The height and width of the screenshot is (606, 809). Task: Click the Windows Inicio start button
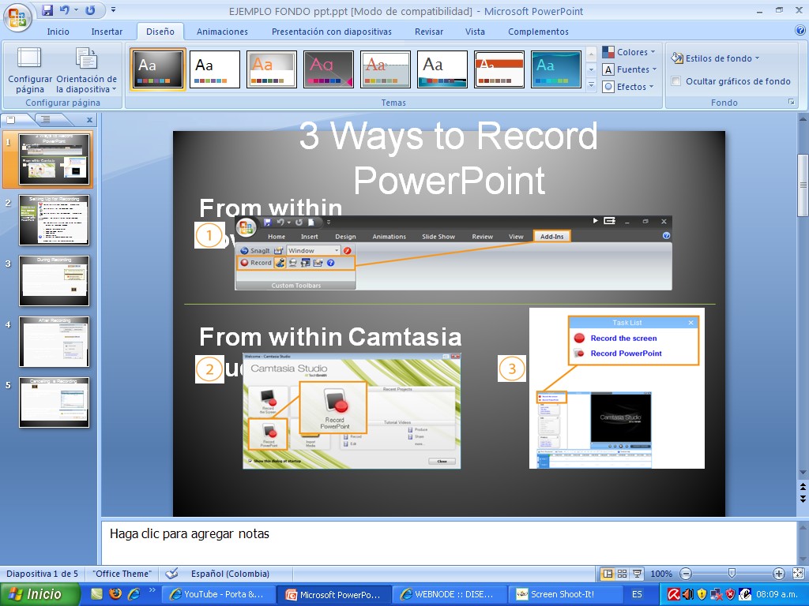[x=40, y=594]
